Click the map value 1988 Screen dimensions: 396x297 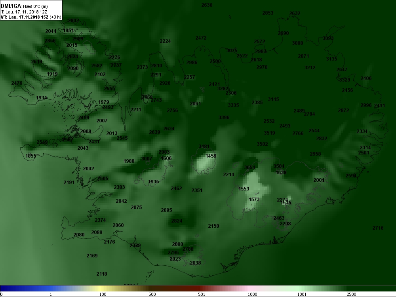click(129, 161)
